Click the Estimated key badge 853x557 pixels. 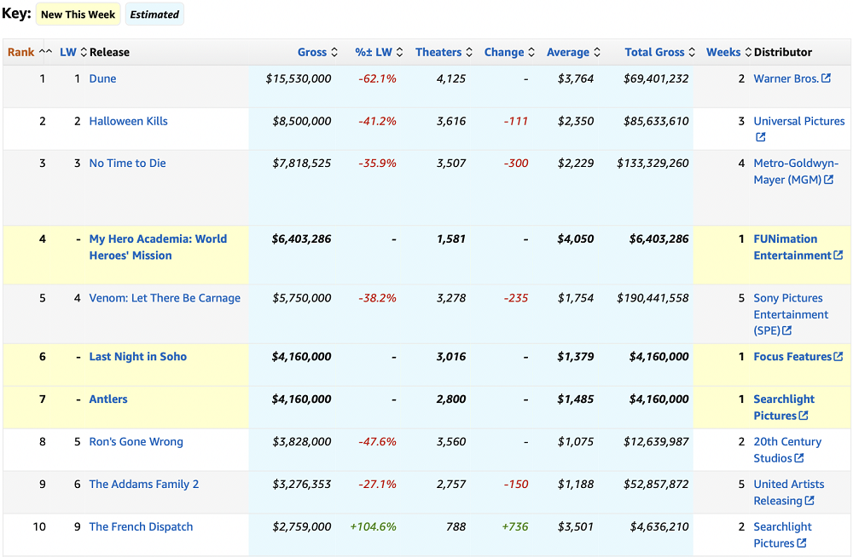154,14
